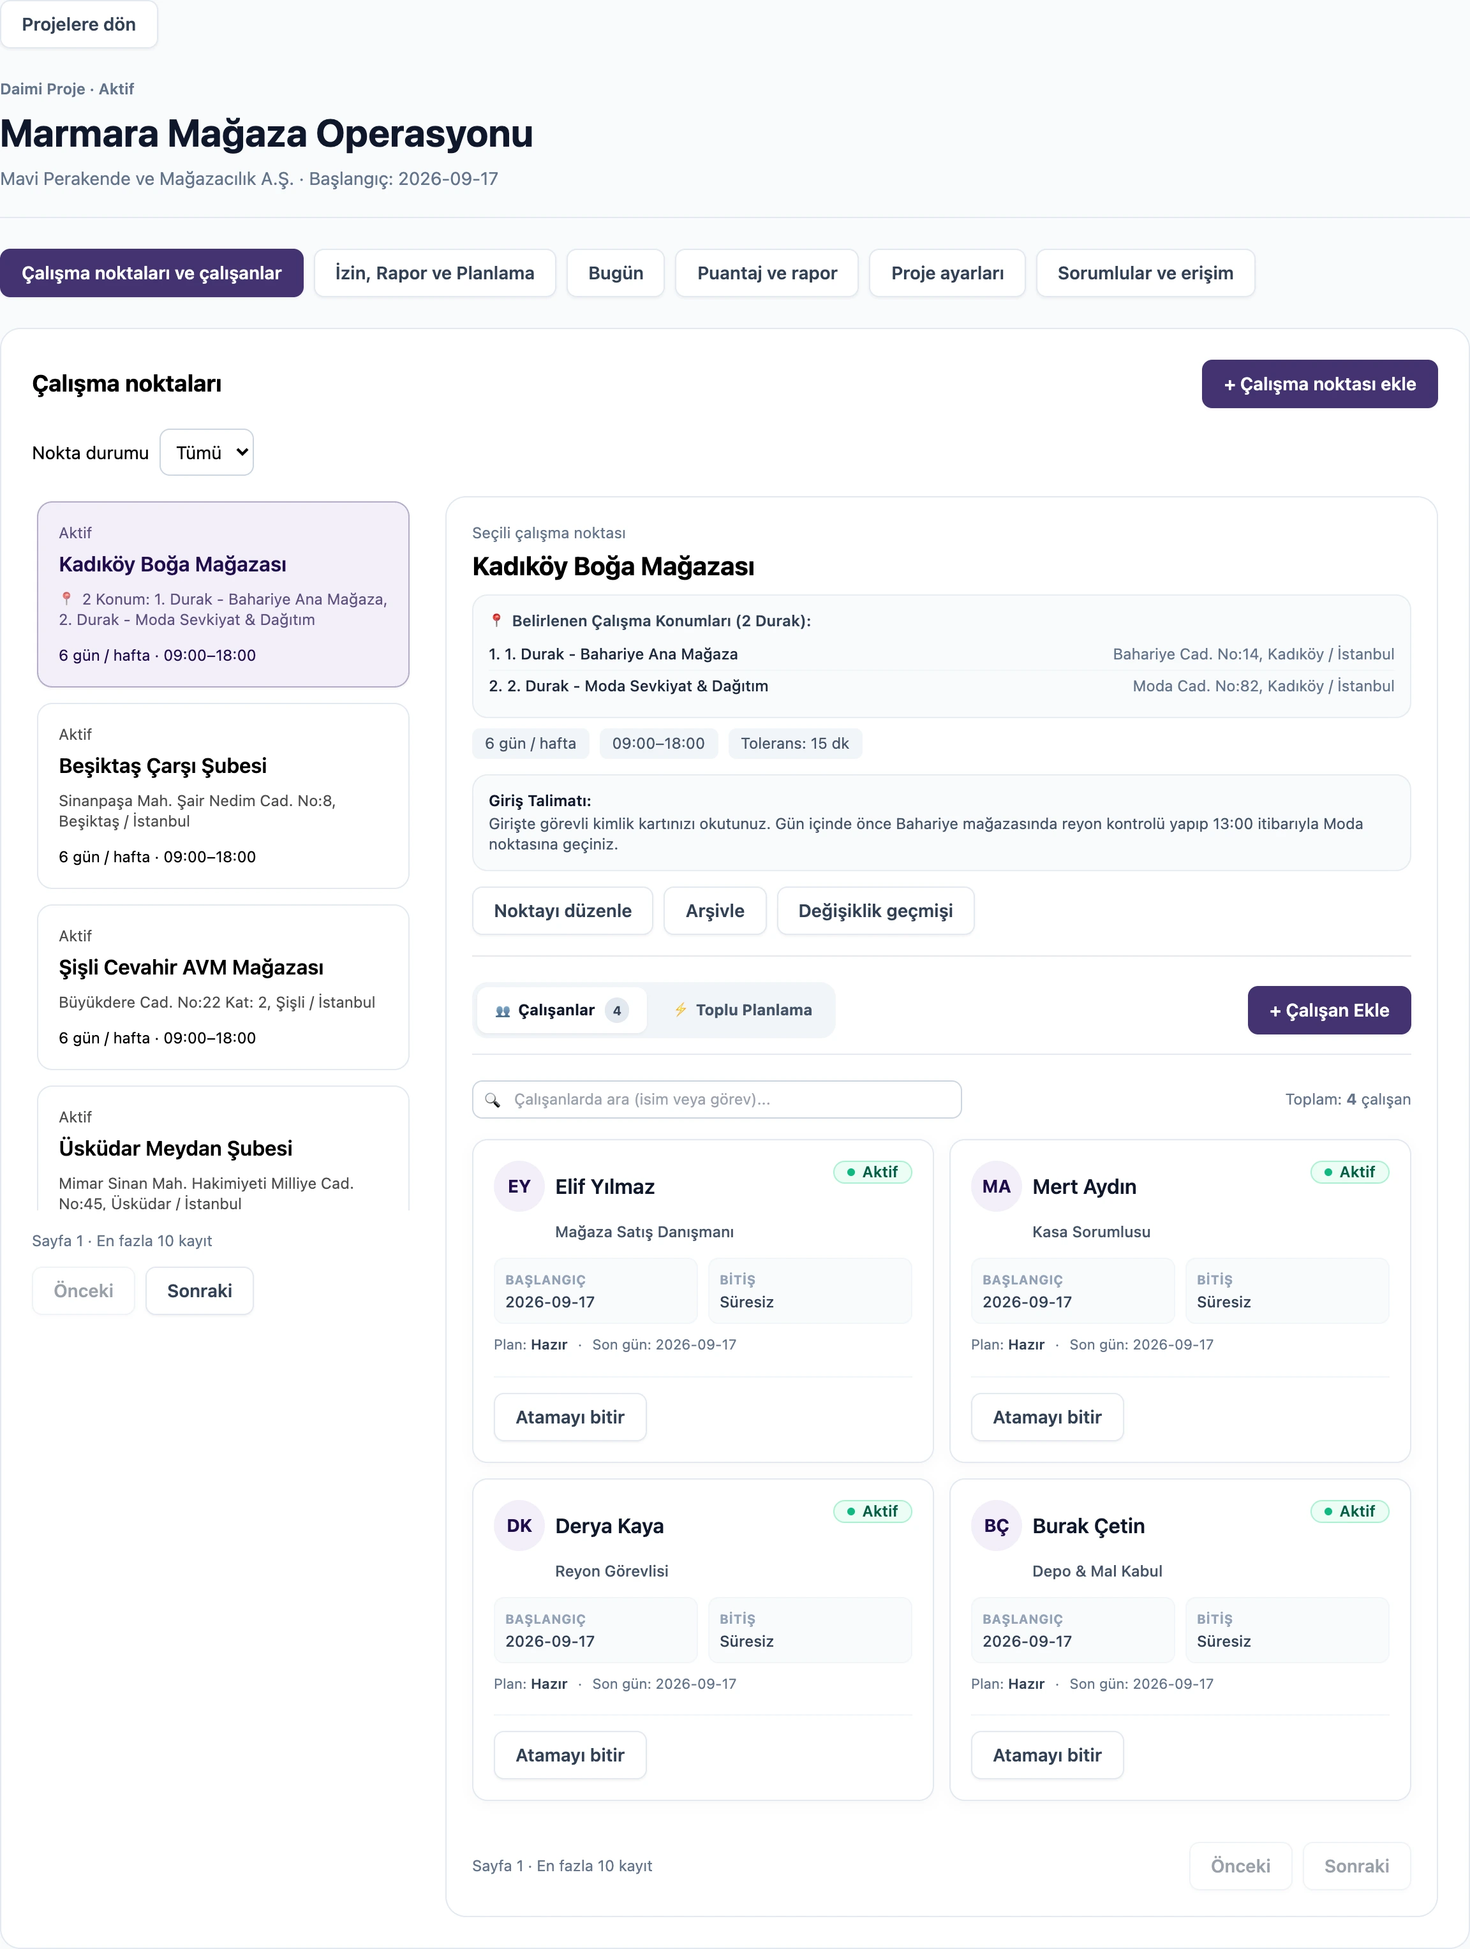The width and height of the screenshot is (1470, 1949).
Task: Click Önceki under work points list
Action: [84, 1291]
